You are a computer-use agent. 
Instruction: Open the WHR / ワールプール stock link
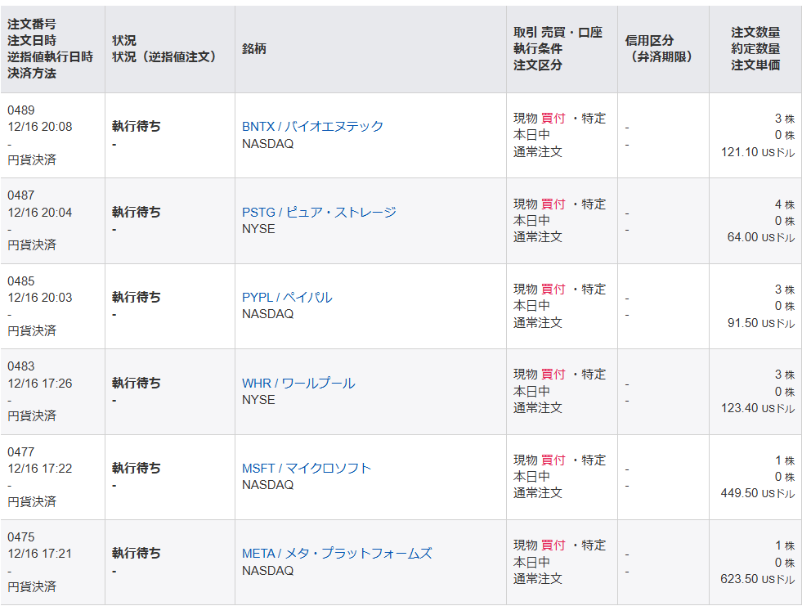tap(298, 383)
